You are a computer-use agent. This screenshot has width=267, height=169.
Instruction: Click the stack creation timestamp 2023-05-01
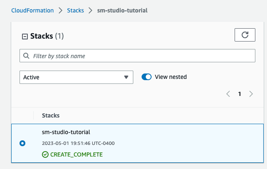click(78, 143)
